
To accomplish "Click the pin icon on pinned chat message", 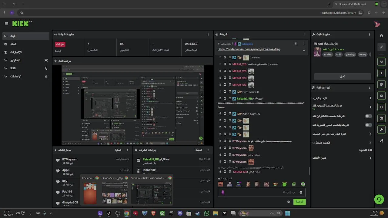I will pos(296,44).
